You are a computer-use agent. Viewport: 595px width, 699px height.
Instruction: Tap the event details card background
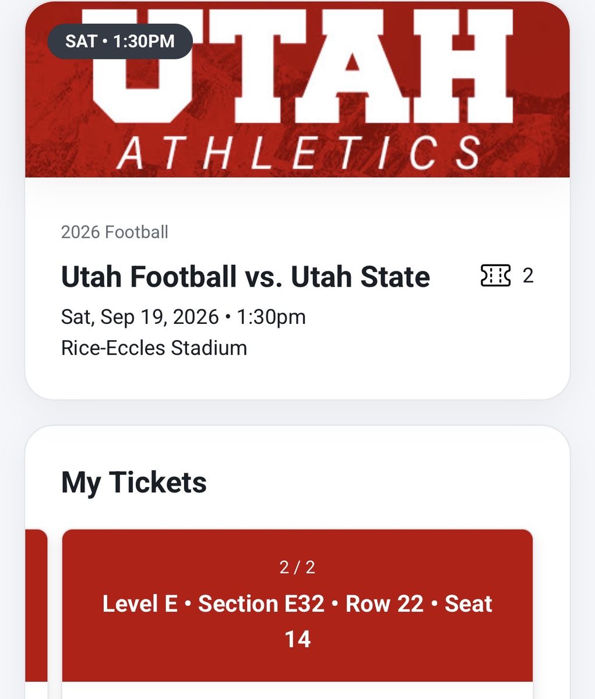(297, 288)
